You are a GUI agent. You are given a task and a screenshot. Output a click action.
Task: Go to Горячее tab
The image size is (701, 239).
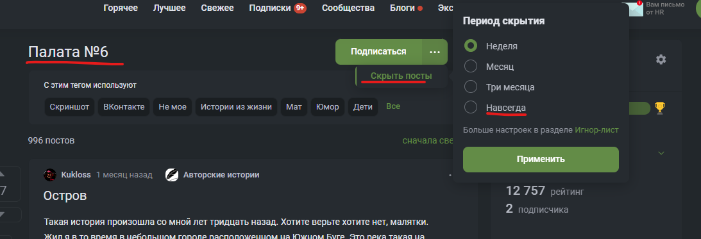(121, 8)
